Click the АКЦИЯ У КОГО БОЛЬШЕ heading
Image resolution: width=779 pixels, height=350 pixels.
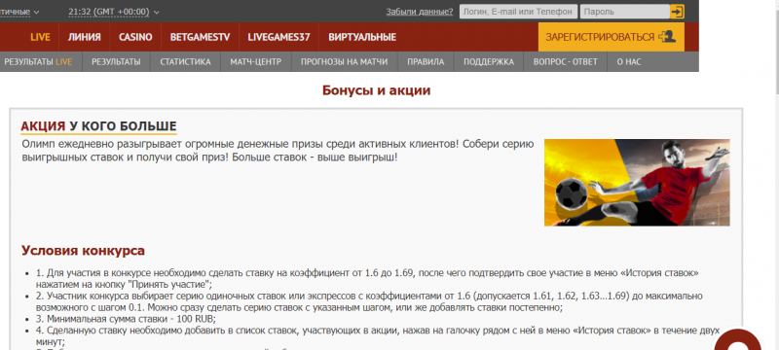(98, 126)
